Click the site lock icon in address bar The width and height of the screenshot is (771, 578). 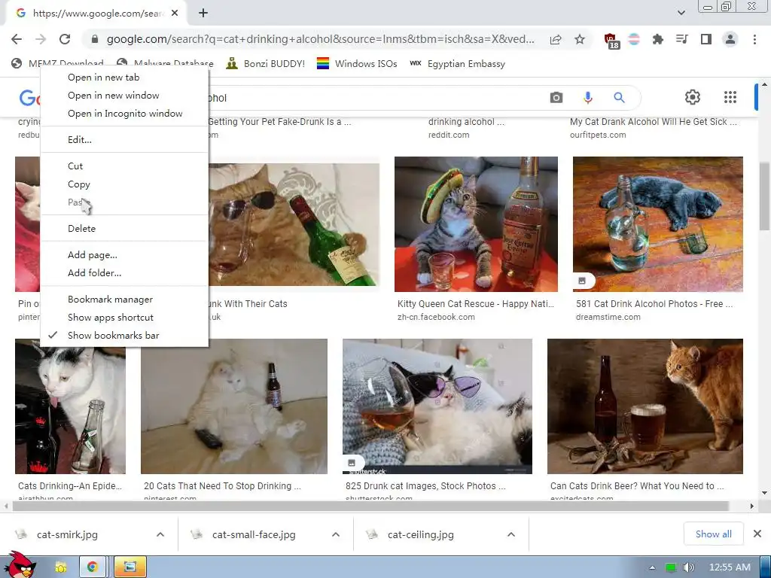[x=95, y=39]
